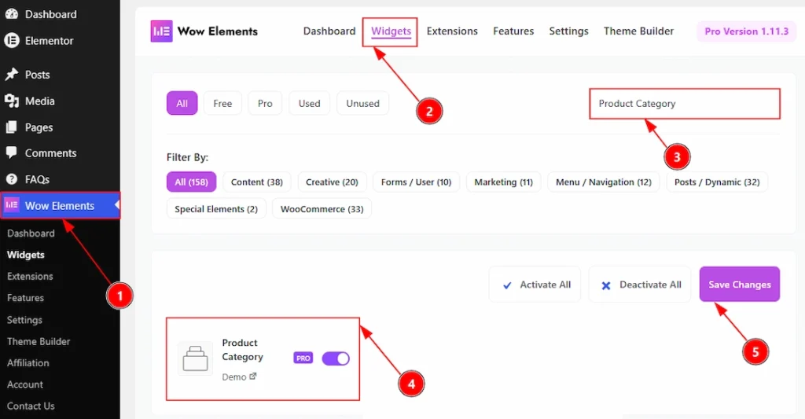Filter by Marketing (11)
Viewport: 805px width, 419px height.
tap(503, 182)
